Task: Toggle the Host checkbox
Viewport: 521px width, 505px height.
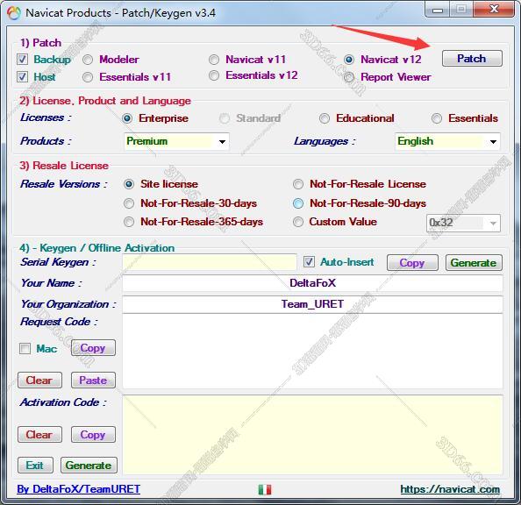Action: coord(22,77)
